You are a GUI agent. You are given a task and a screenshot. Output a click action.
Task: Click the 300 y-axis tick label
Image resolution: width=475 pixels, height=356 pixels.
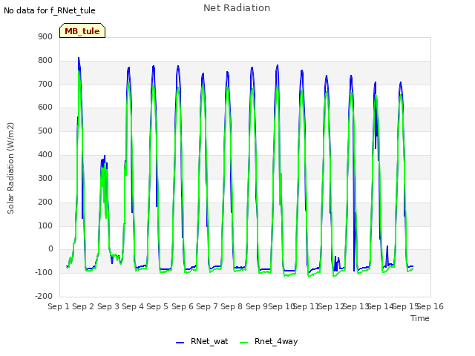[45, 178]
